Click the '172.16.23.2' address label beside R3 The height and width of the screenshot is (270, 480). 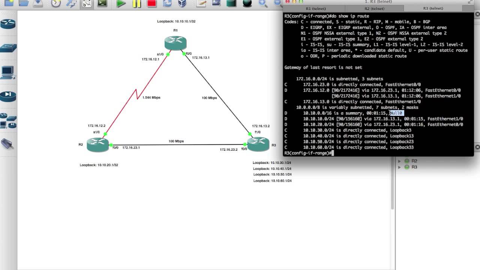point(229,150)
